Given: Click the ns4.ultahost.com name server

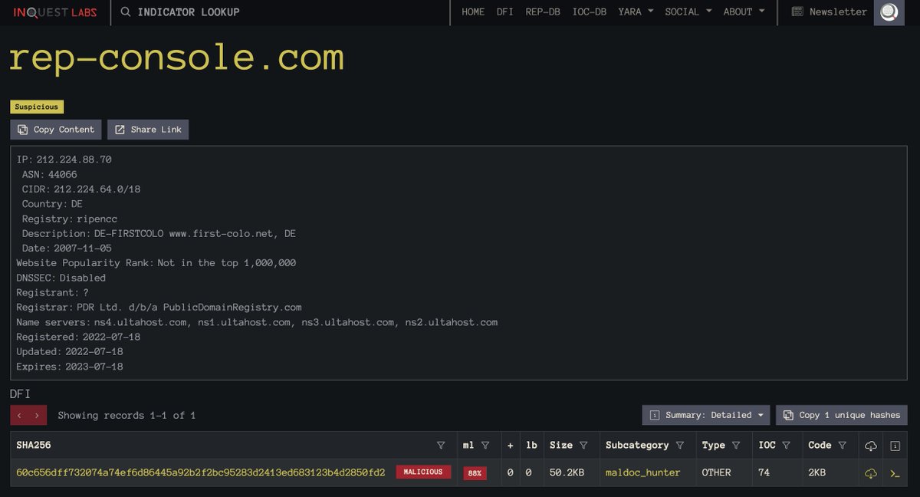Looking at the screenshot, I should coord(141,322).
